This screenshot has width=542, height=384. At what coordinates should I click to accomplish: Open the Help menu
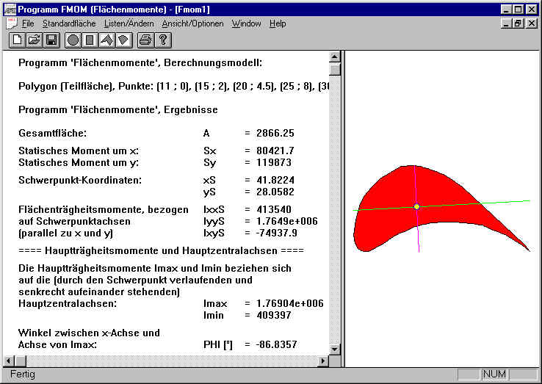click(x=278, y=23)
